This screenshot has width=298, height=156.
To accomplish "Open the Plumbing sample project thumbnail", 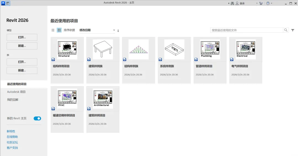I will [x=210, y=49].
